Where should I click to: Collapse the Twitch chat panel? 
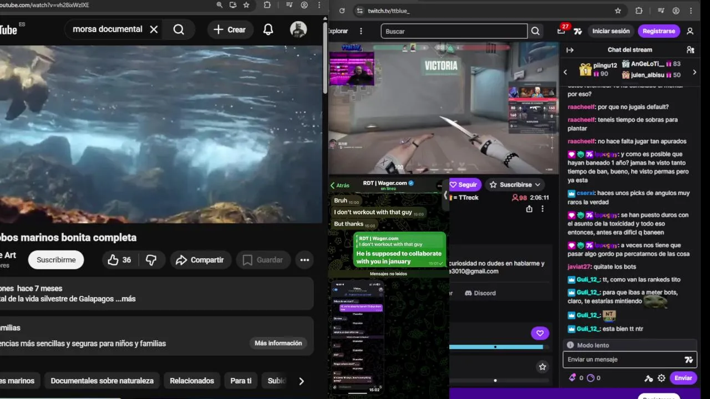coord(570,50)
